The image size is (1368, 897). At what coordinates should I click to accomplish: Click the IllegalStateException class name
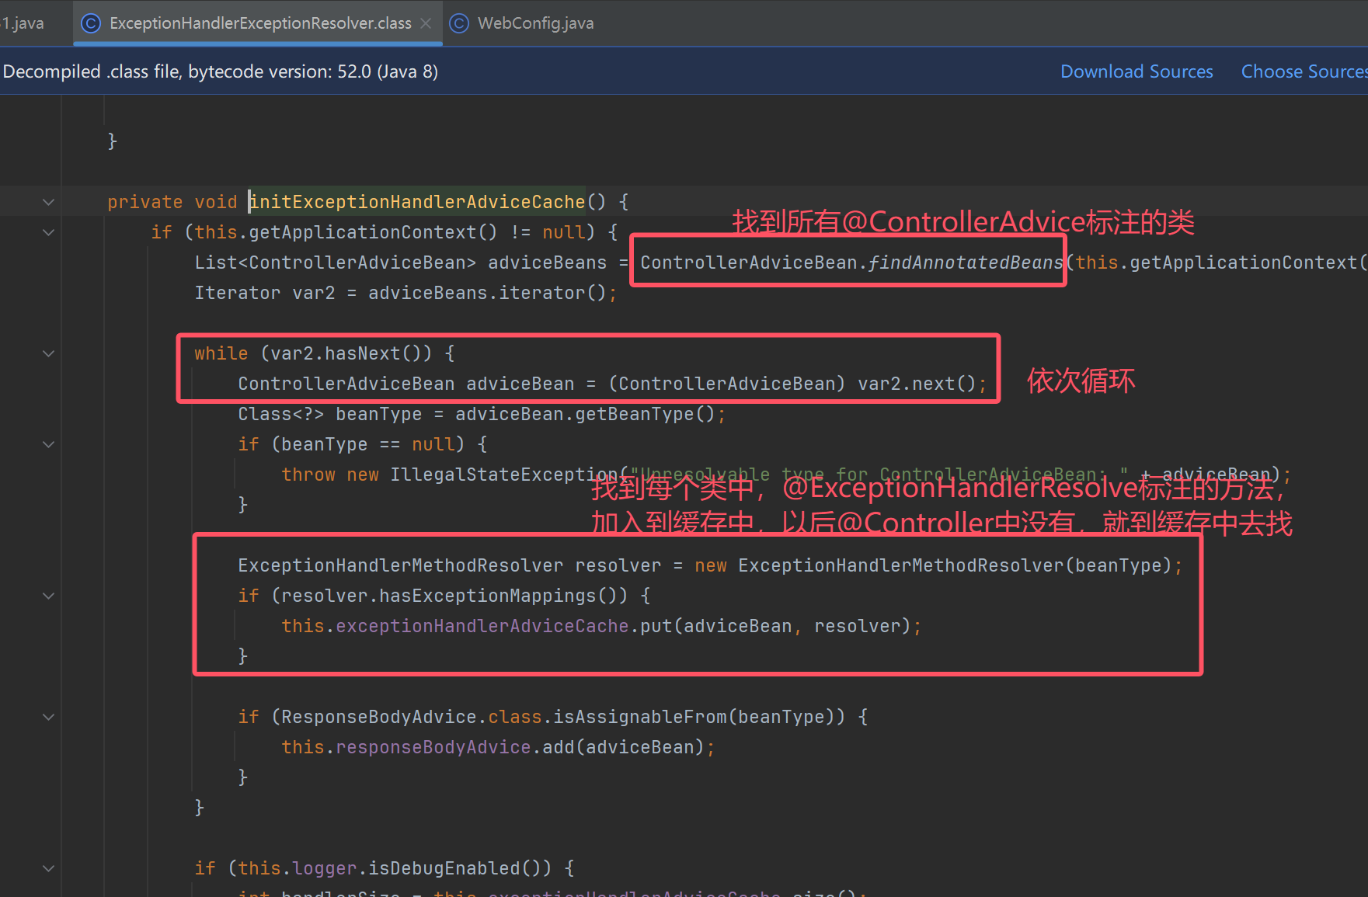point(504,475)
